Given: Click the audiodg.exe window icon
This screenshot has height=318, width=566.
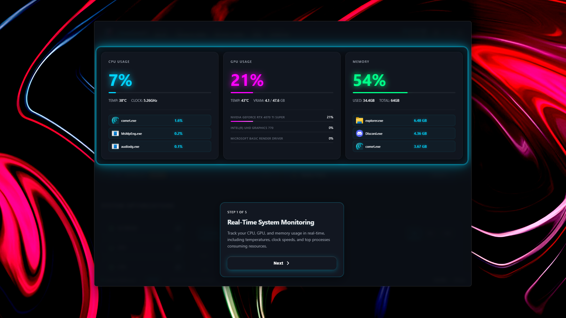Looking at the screenshot, I should pyautogui.click(x=115, y=146).
